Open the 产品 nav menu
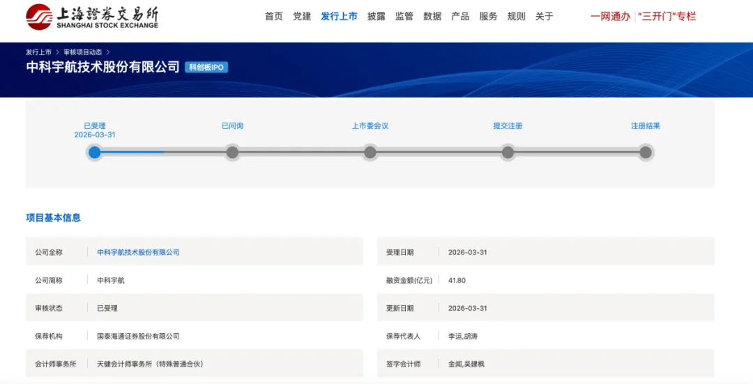 460,16
